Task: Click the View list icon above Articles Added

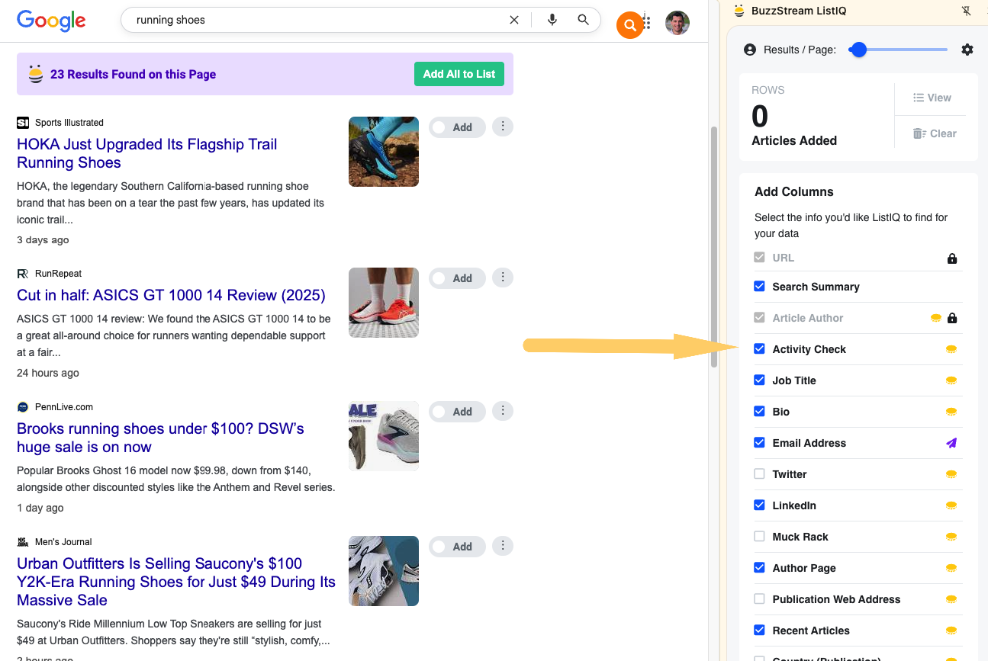Action: tap(916, 97)
